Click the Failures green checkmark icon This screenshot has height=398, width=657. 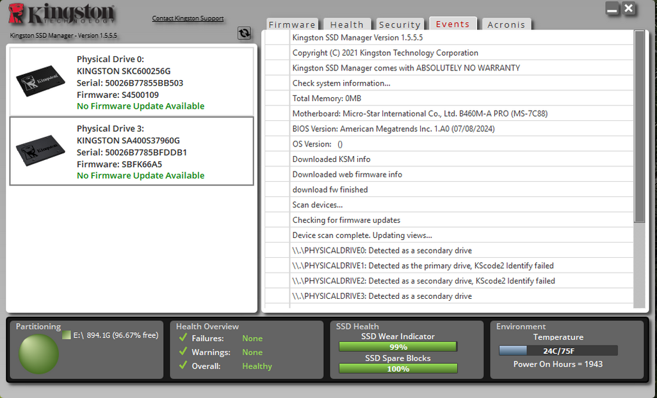(x=183, y=338)
